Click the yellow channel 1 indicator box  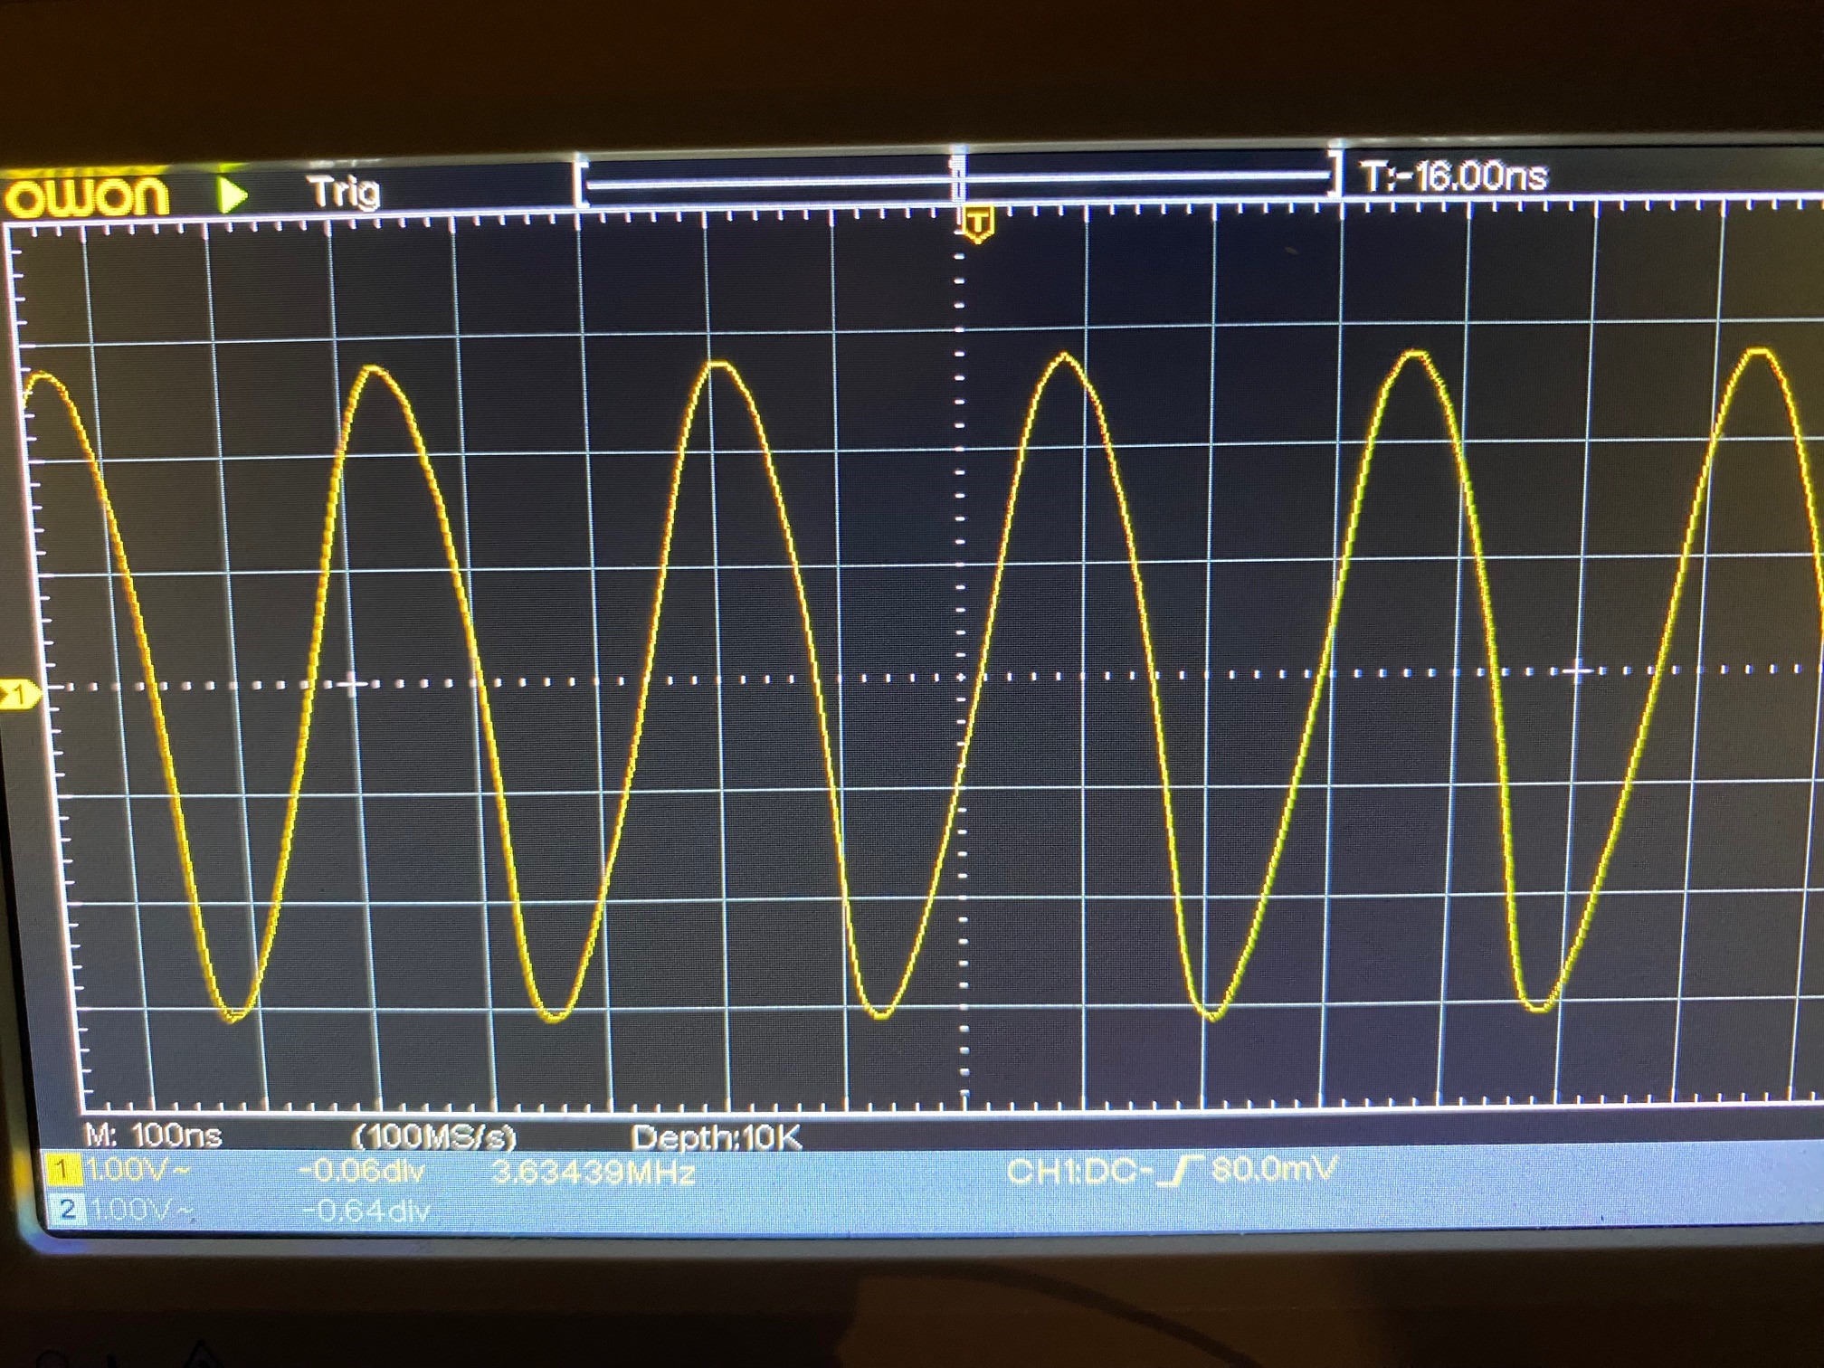coord(62,1170)
